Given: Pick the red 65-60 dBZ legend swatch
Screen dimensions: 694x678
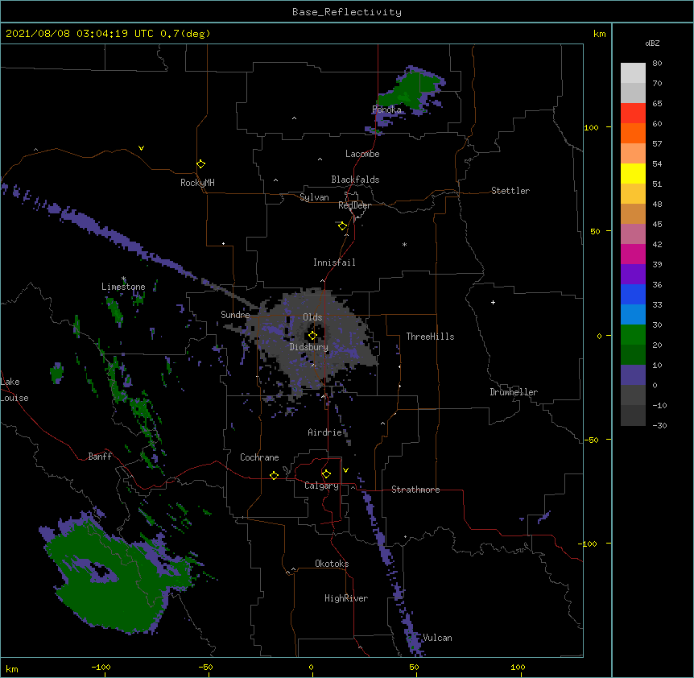Looking at the screenshot, I should coord(633,113).
